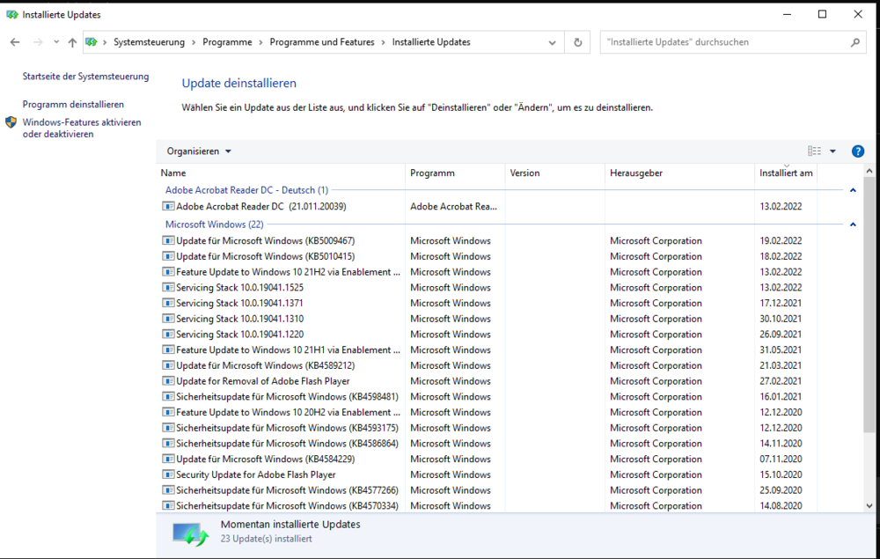This screenshot has height=559, width=880.
Task: Click the shield icon beside Windows-Features
Action: pyautogui.click(x=11, y=123)
